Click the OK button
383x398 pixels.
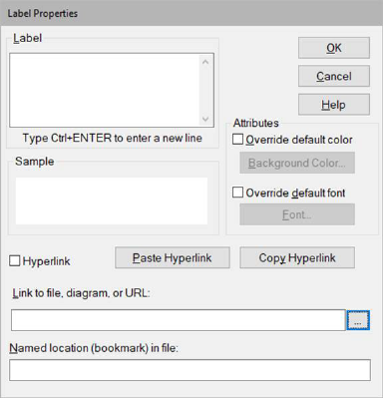(x=334, y=48)
